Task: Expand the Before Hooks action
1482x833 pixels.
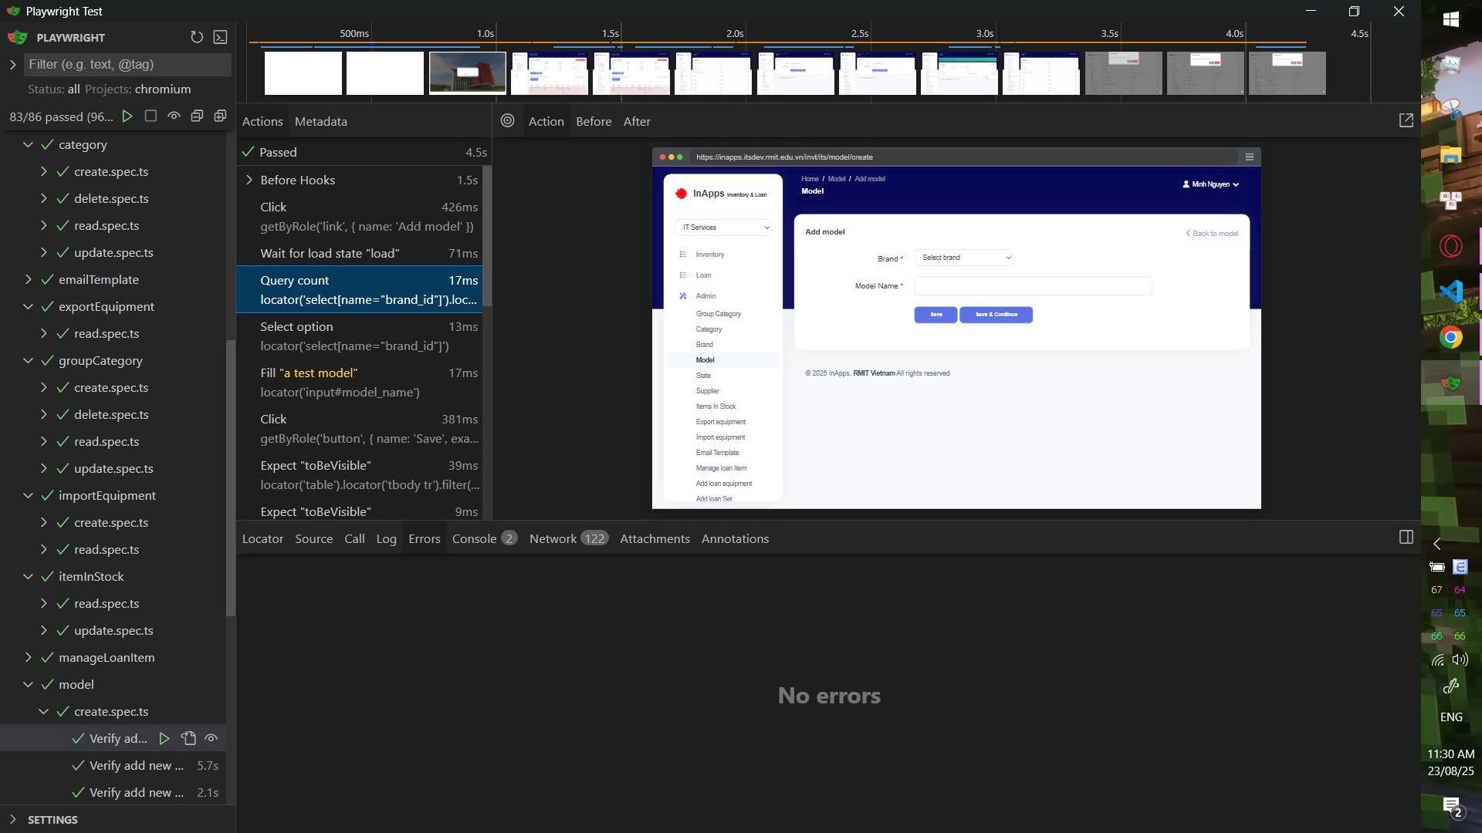Action: pyautogui.click(x=249, y=180)
